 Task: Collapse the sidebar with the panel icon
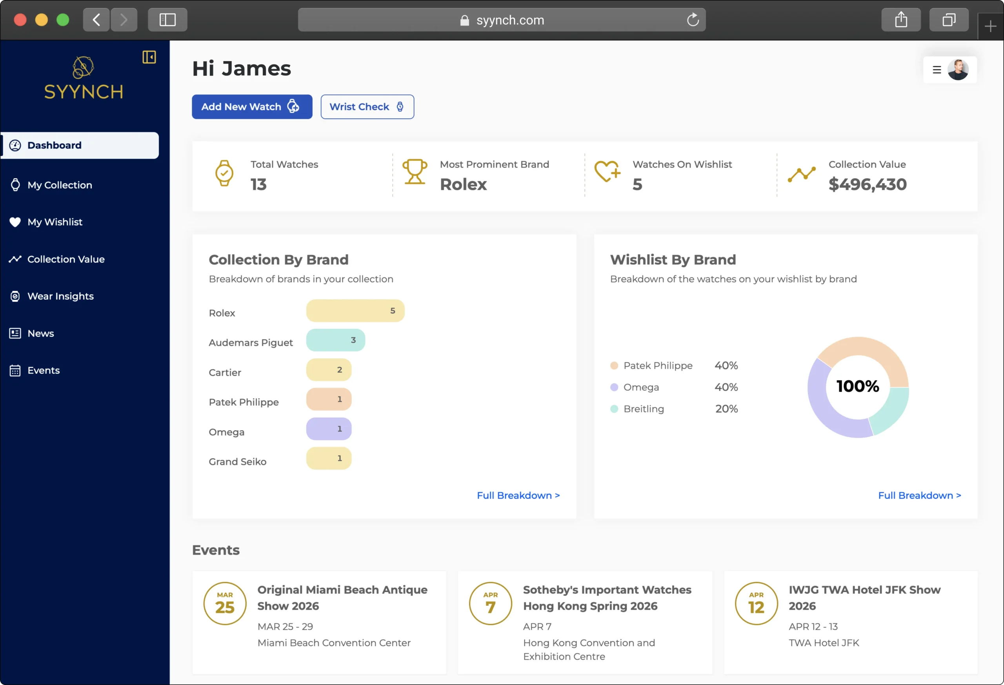(x=149, y=57)
